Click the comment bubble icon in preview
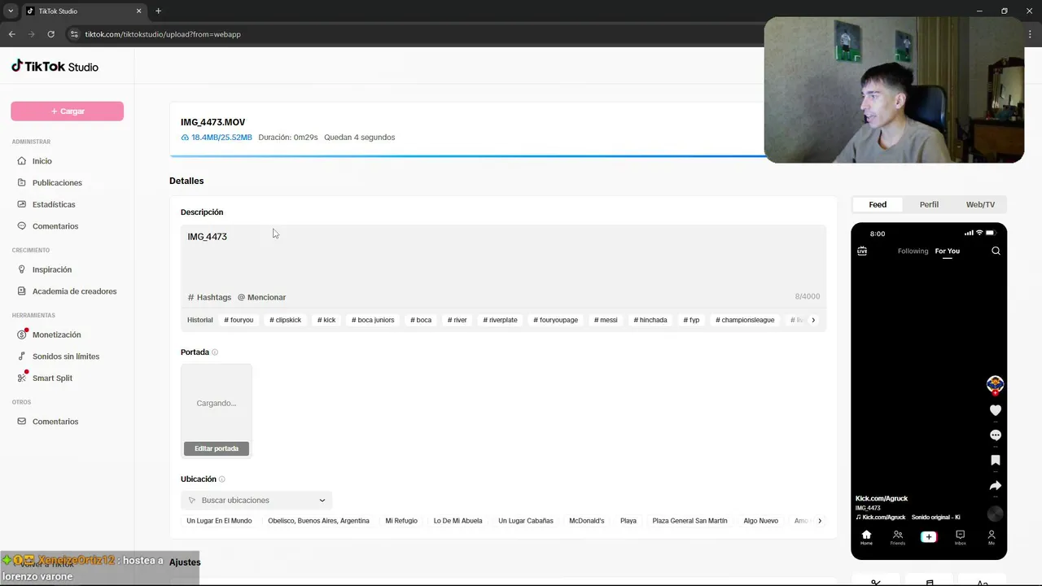Viewport: 1042px width, 586px height. pyautogui.click(x=995, y=435)
